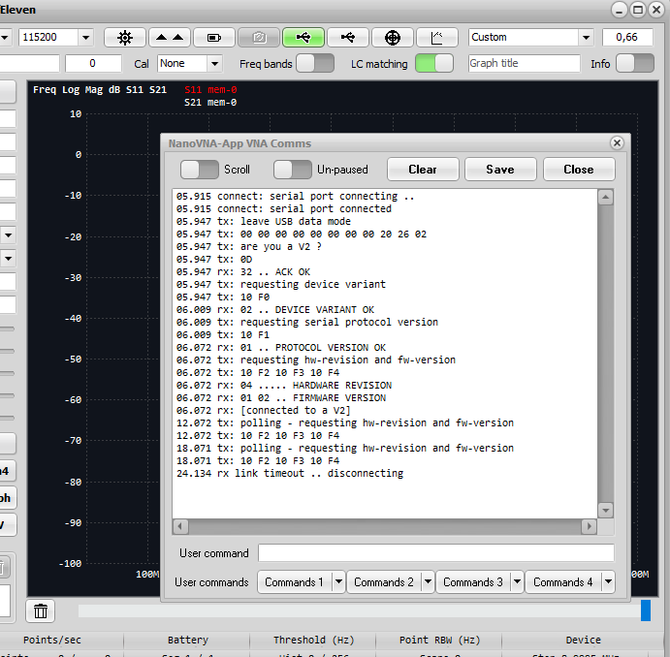Screen dimensions: 670x657
Task: Click the 'DEVICE VARIANT OK' log line
Action: click(275, 310)
